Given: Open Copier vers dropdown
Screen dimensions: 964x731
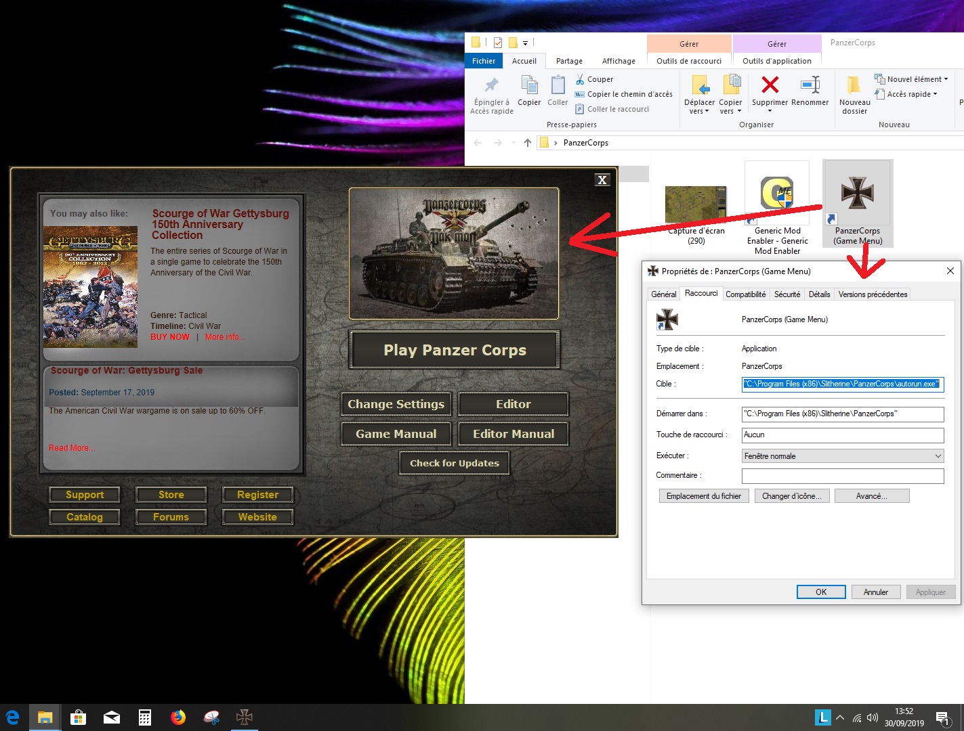Looking at the screenshot, I should [x=730, y=95].
